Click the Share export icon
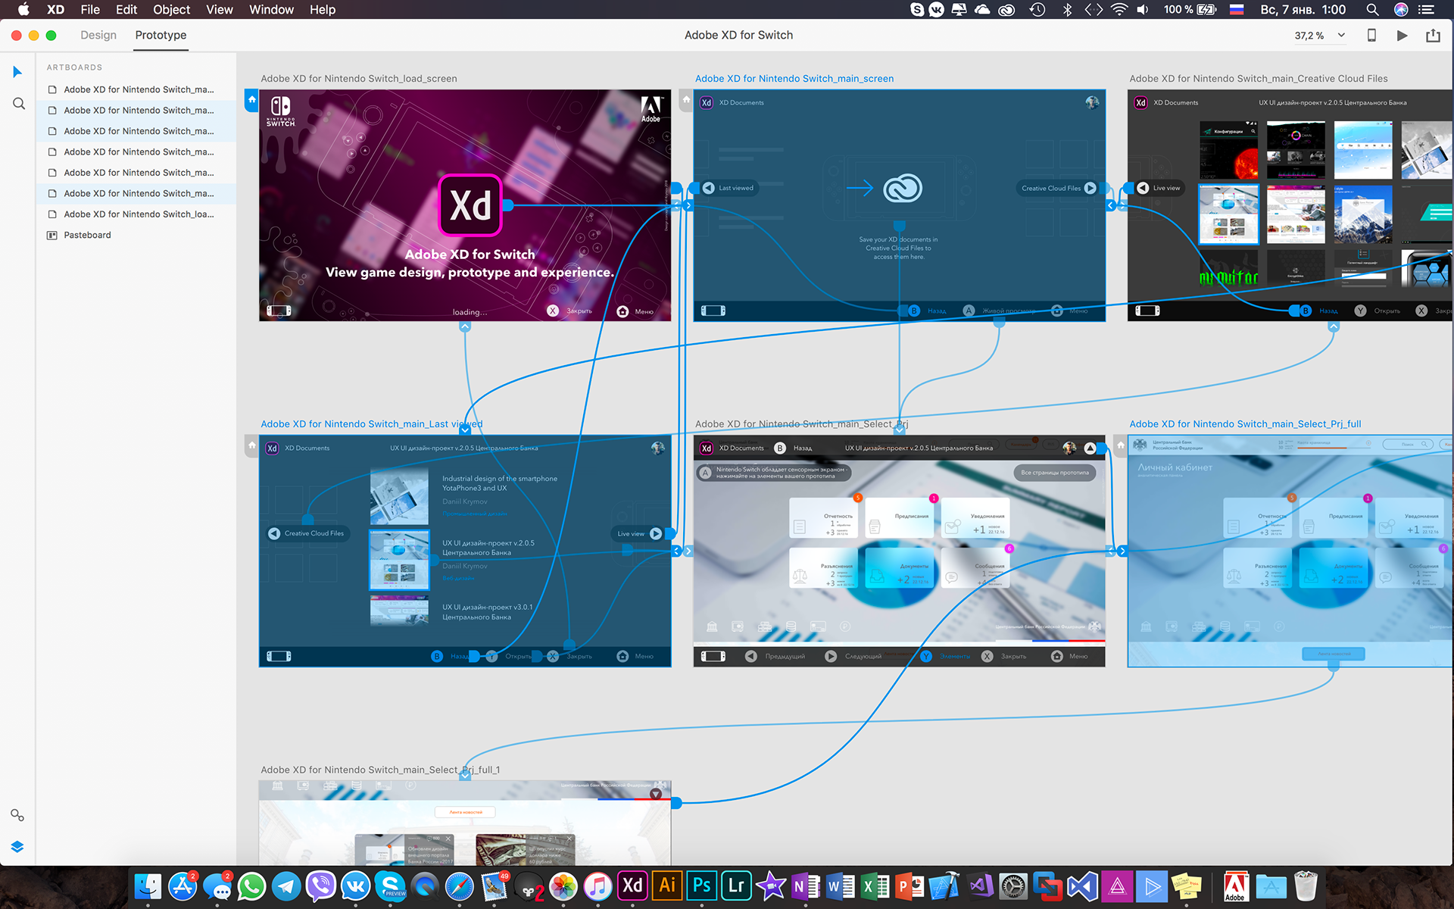1454x909 pixels. point(1433,35)
